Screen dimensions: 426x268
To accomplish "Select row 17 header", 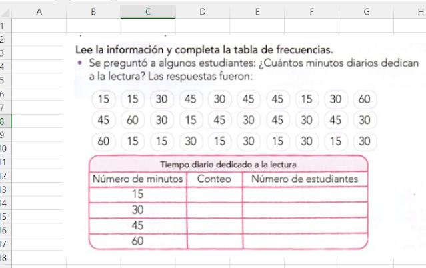I will [5, 243].
